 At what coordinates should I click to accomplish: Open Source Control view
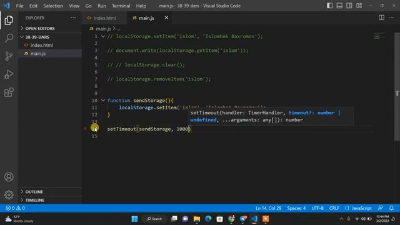click(x=9, y=56)
